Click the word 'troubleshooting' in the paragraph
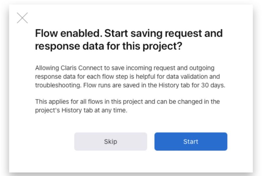This screenshot has height=176, width=262. pyautogui.click(x=58, y=85)
